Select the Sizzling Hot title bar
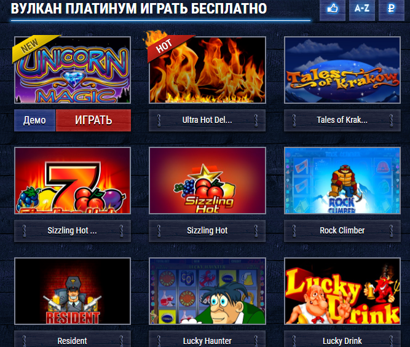The image size is (410, 347). coord(207,231)
